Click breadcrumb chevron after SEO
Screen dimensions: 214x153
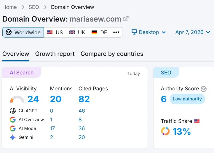tap(45, 7)
